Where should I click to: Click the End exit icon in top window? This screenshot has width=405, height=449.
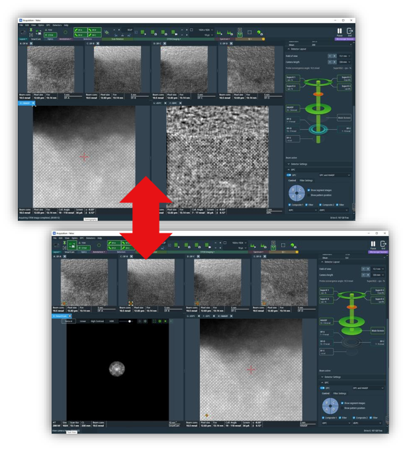349,31
